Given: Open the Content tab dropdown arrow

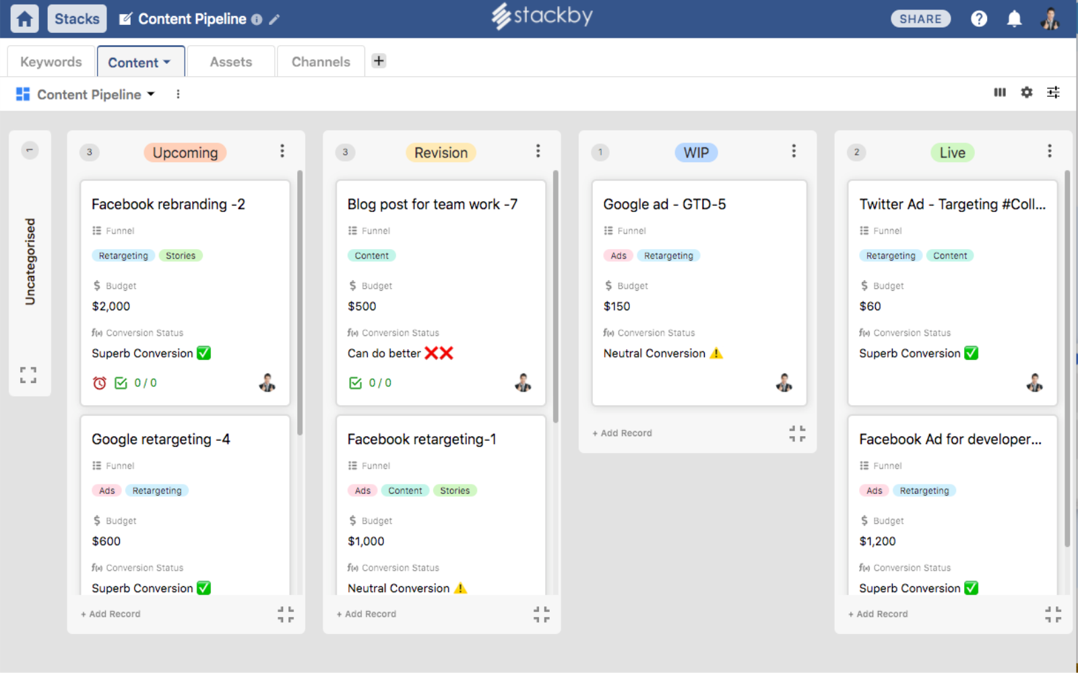Looking at the screenshot, I should (166, 61).
